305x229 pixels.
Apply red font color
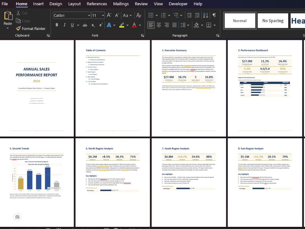(134, 25)
